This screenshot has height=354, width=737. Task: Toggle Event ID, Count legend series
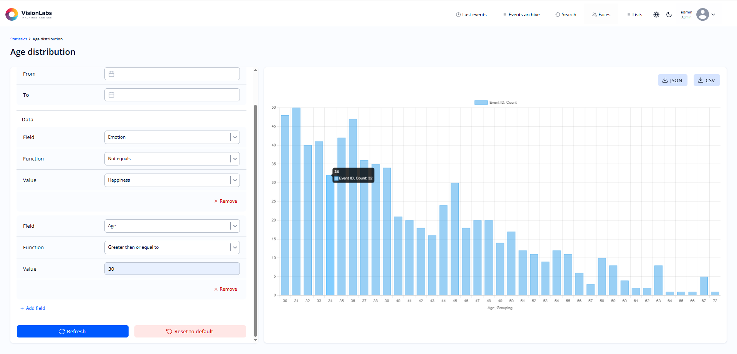pos(495,103)
